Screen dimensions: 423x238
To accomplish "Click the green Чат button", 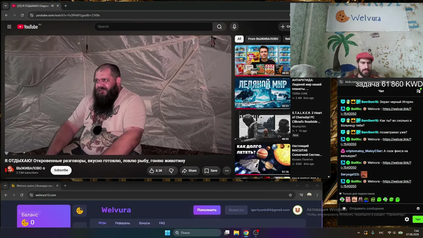I will click(418, 219).
